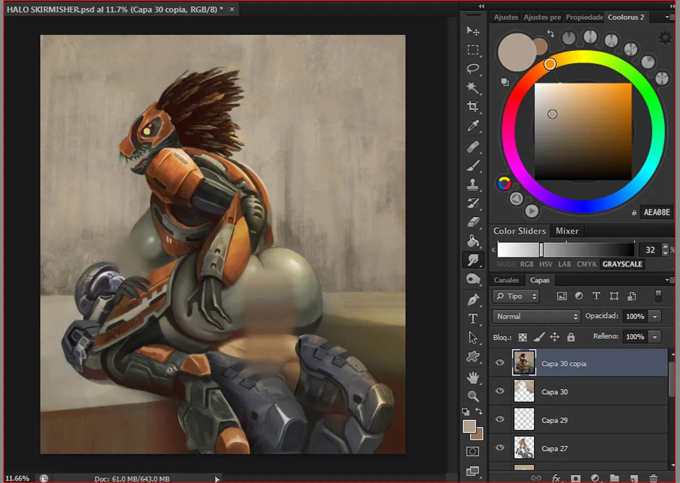The image size is (680, 483).
Task: Toggle lock all padlock
Action: (571, 337)
